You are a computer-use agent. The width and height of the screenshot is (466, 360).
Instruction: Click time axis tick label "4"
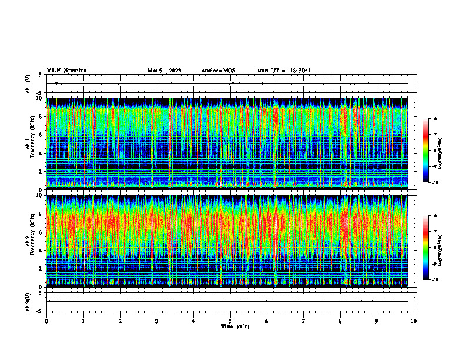click(x=194, y=321)
